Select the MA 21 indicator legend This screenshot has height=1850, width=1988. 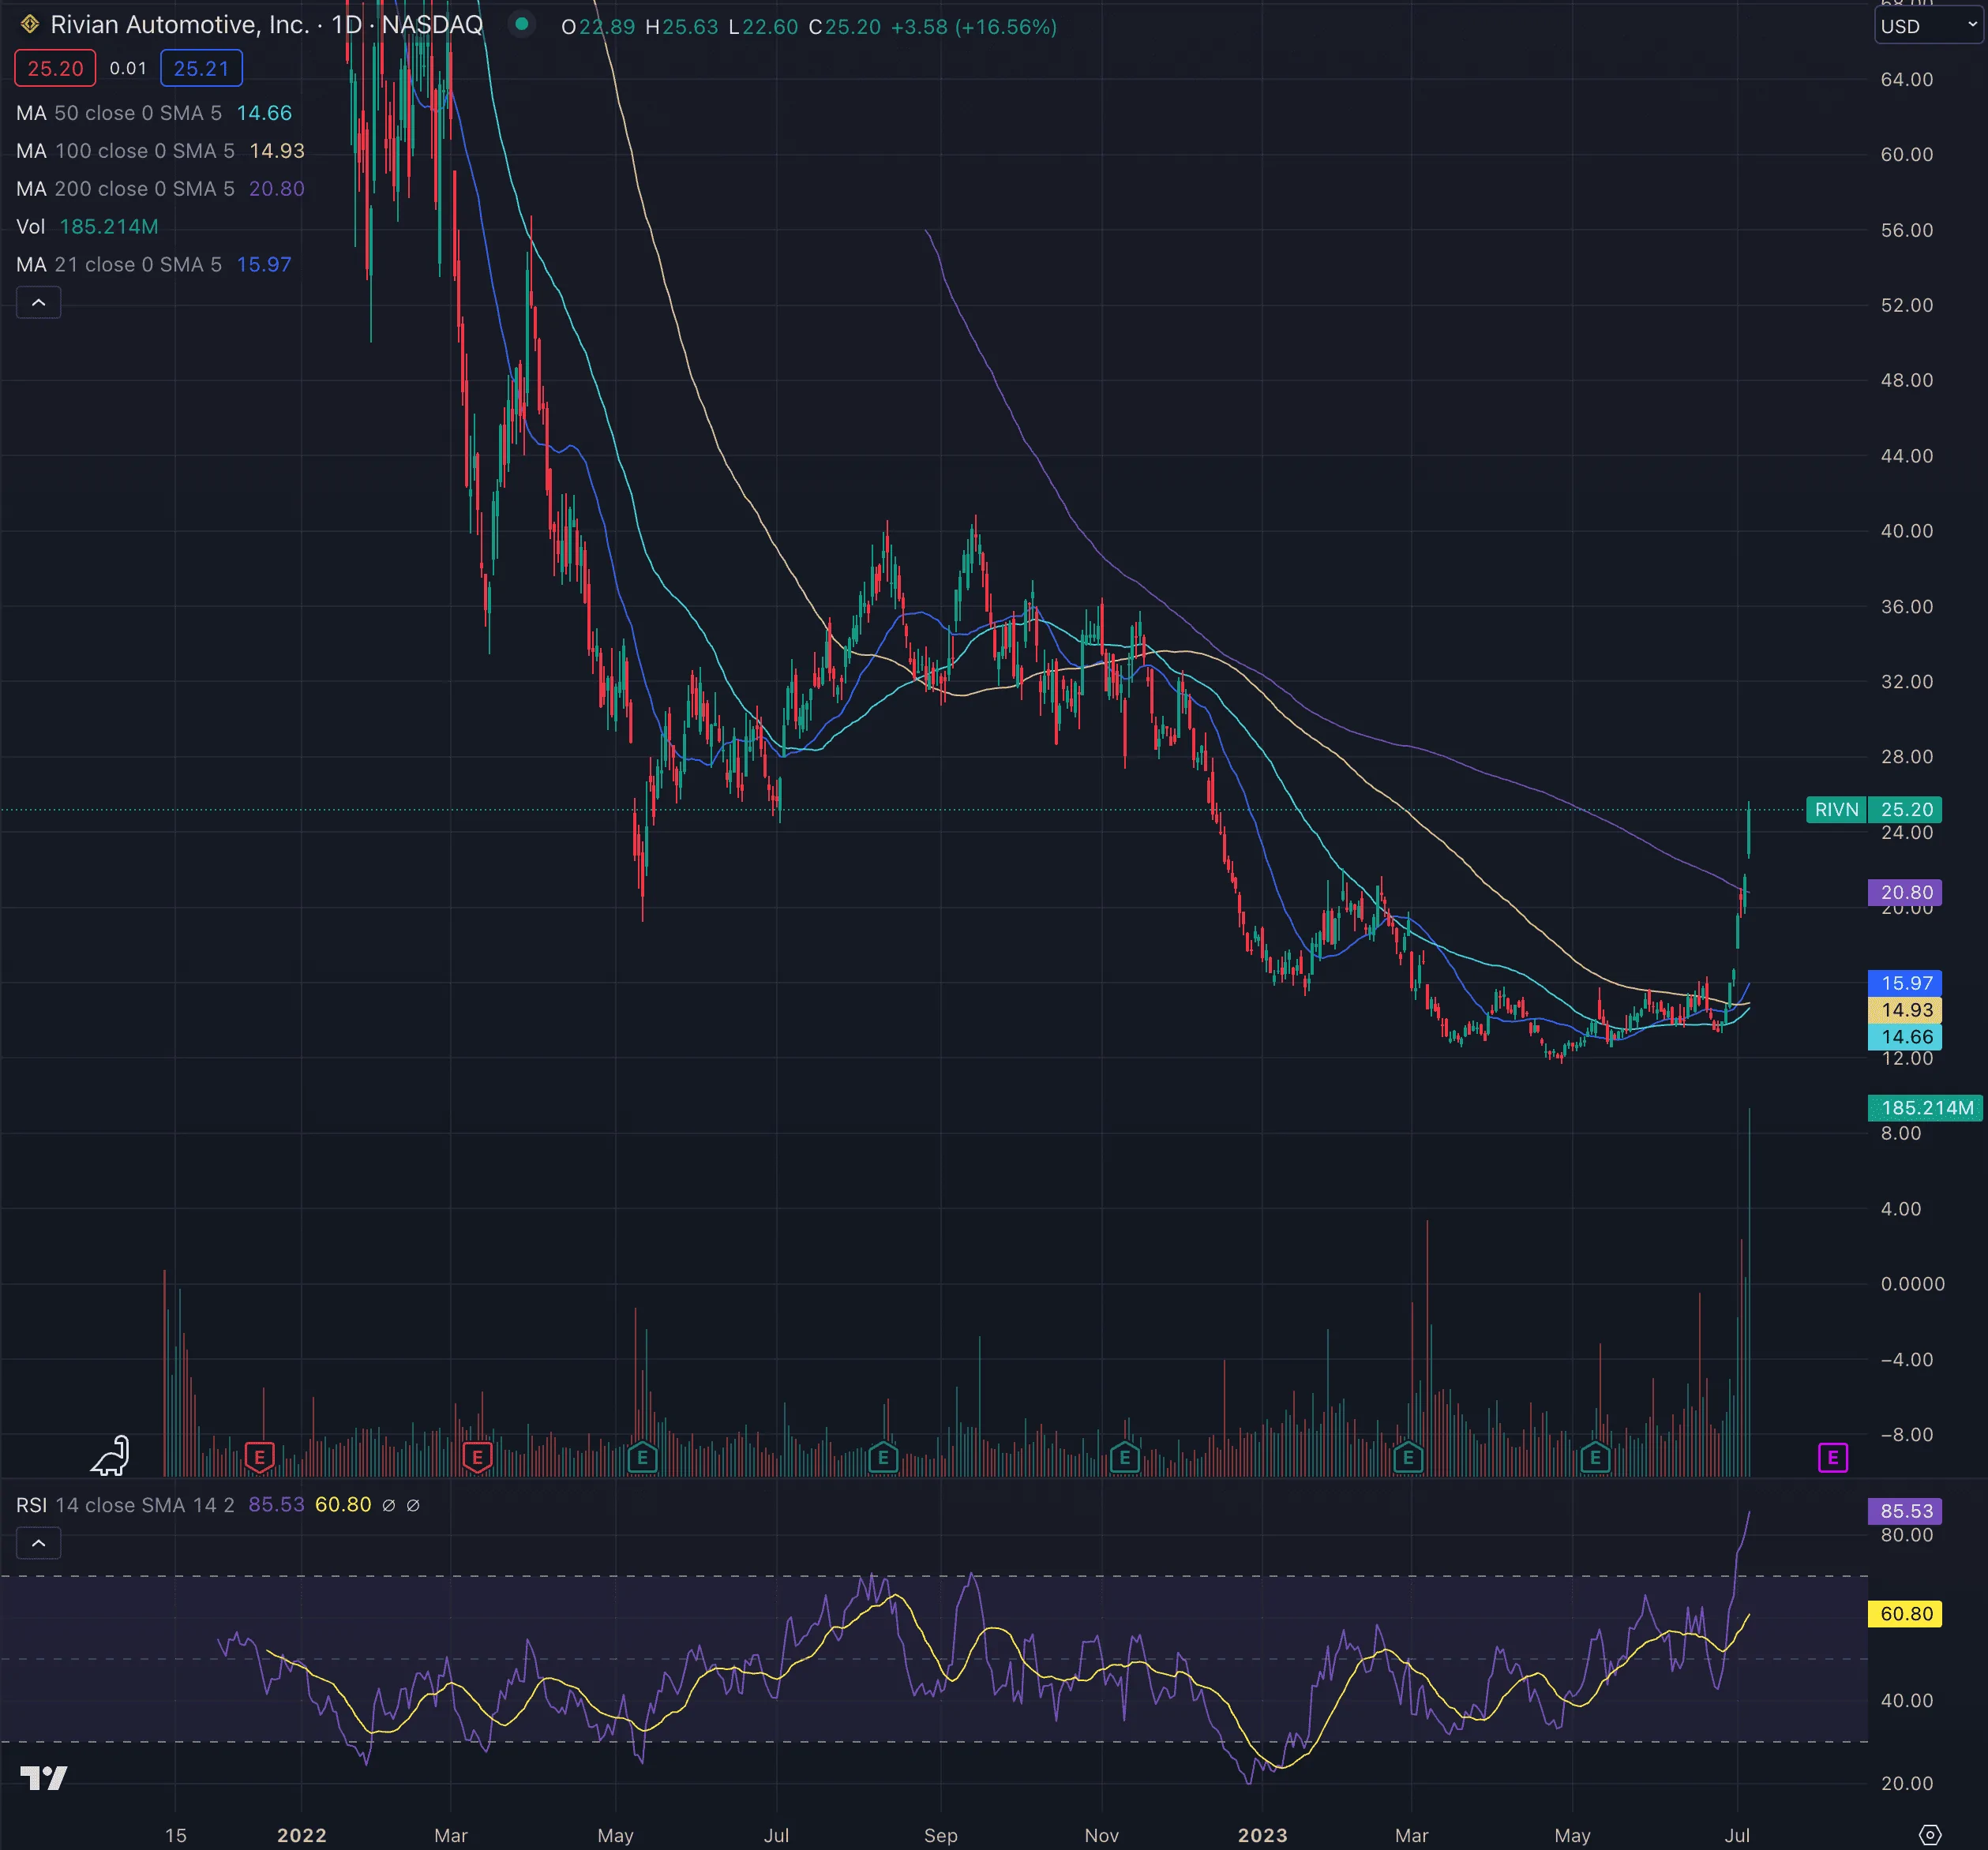pos(154,265)
